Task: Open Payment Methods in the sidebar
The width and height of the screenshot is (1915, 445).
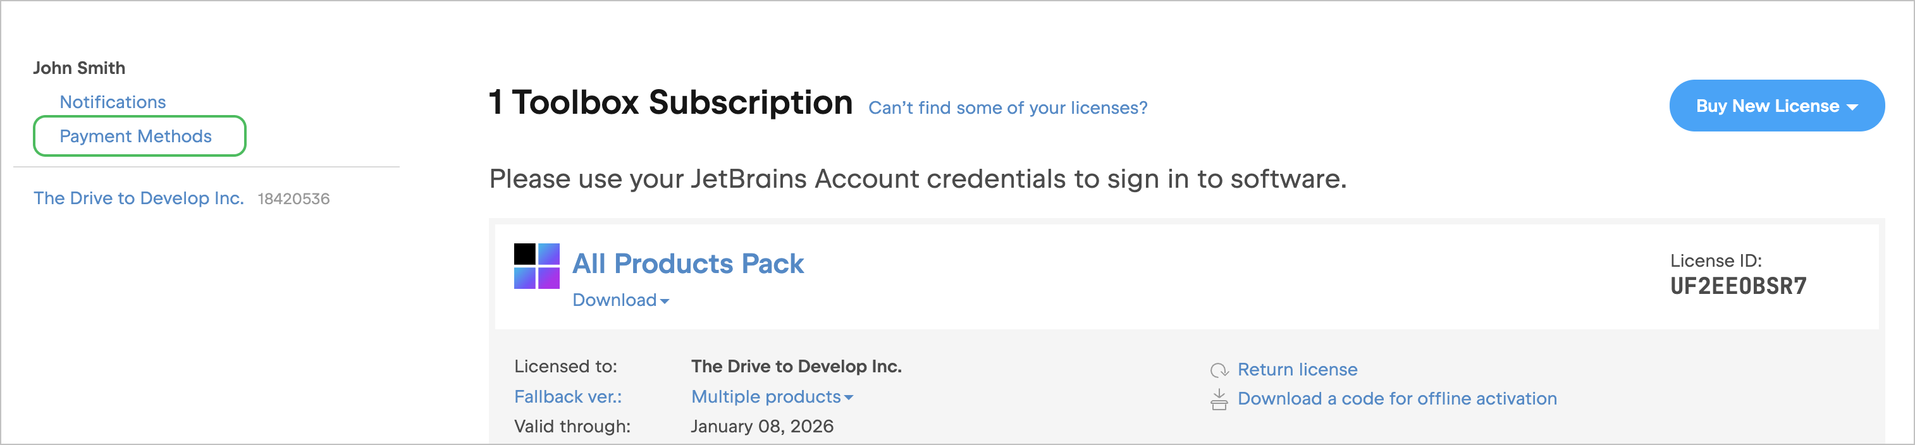Action: (139, 136)
